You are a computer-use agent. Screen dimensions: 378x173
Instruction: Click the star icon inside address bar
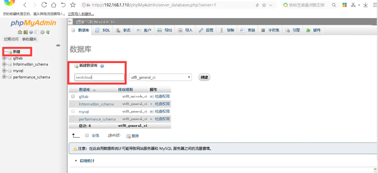point(264,5)
